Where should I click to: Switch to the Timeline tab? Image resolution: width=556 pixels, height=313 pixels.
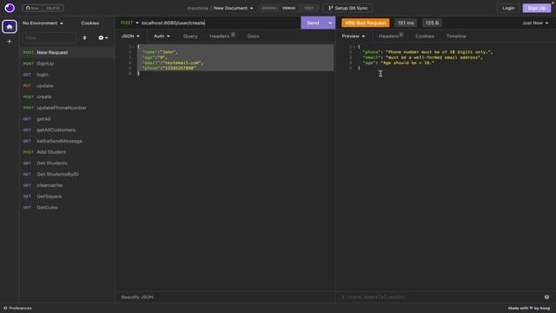[x=456, y=37]
